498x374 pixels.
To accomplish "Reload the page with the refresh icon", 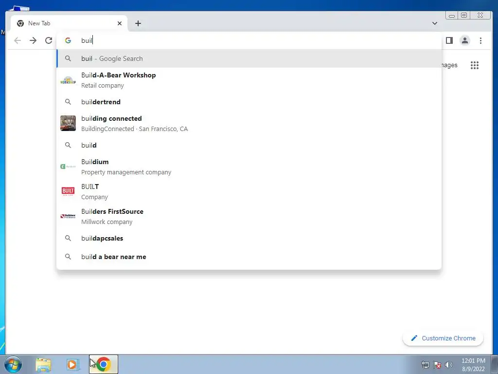I will click(49, 40).
